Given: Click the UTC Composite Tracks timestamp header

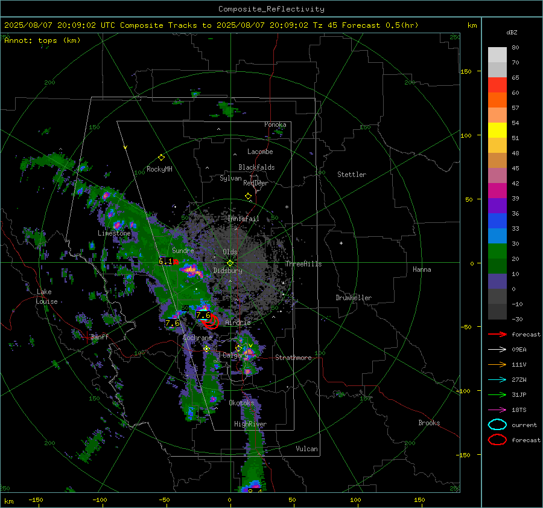Looking at the screenshot, I should point(211,25).
